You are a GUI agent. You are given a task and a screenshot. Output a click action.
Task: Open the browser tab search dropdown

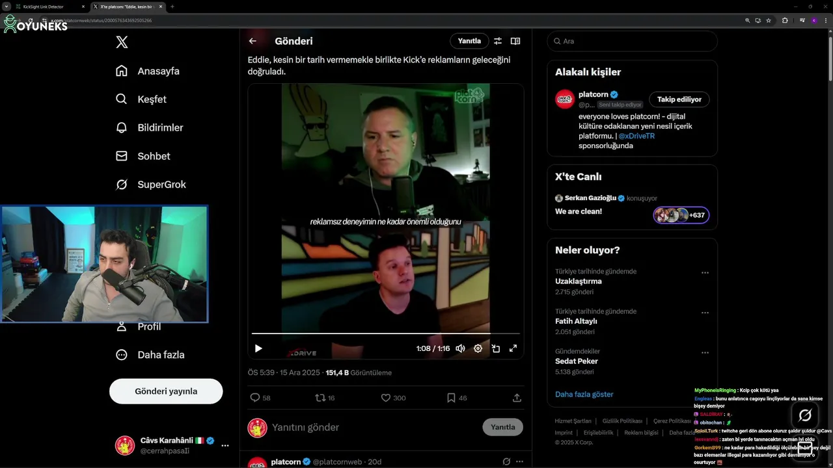6,6
